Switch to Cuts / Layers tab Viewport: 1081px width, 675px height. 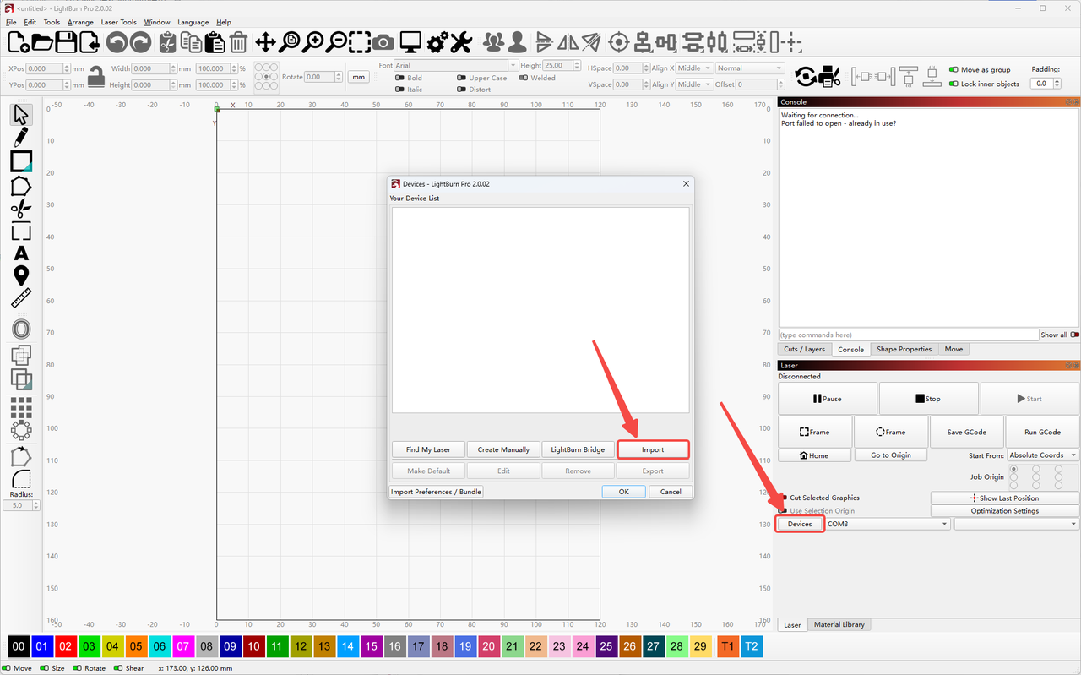point(804,349)
